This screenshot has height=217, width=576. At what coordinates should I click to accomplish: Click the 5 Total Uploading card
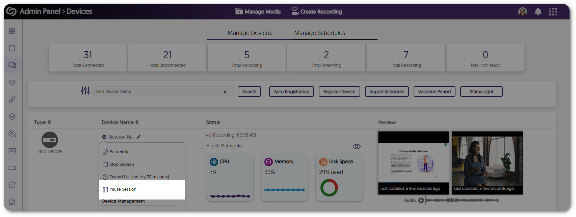point(247,58)
